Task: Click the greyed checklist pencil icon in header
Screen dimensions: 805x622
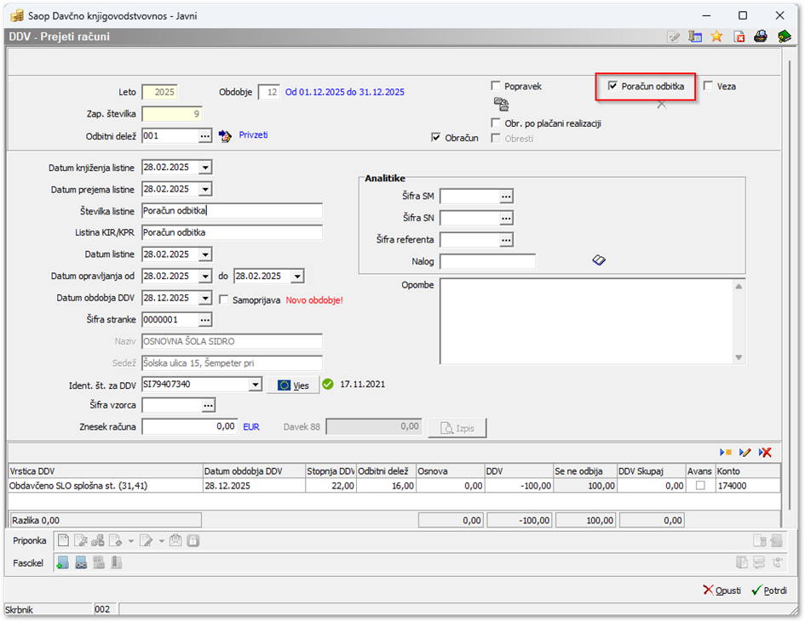Action: pos(673,37)
